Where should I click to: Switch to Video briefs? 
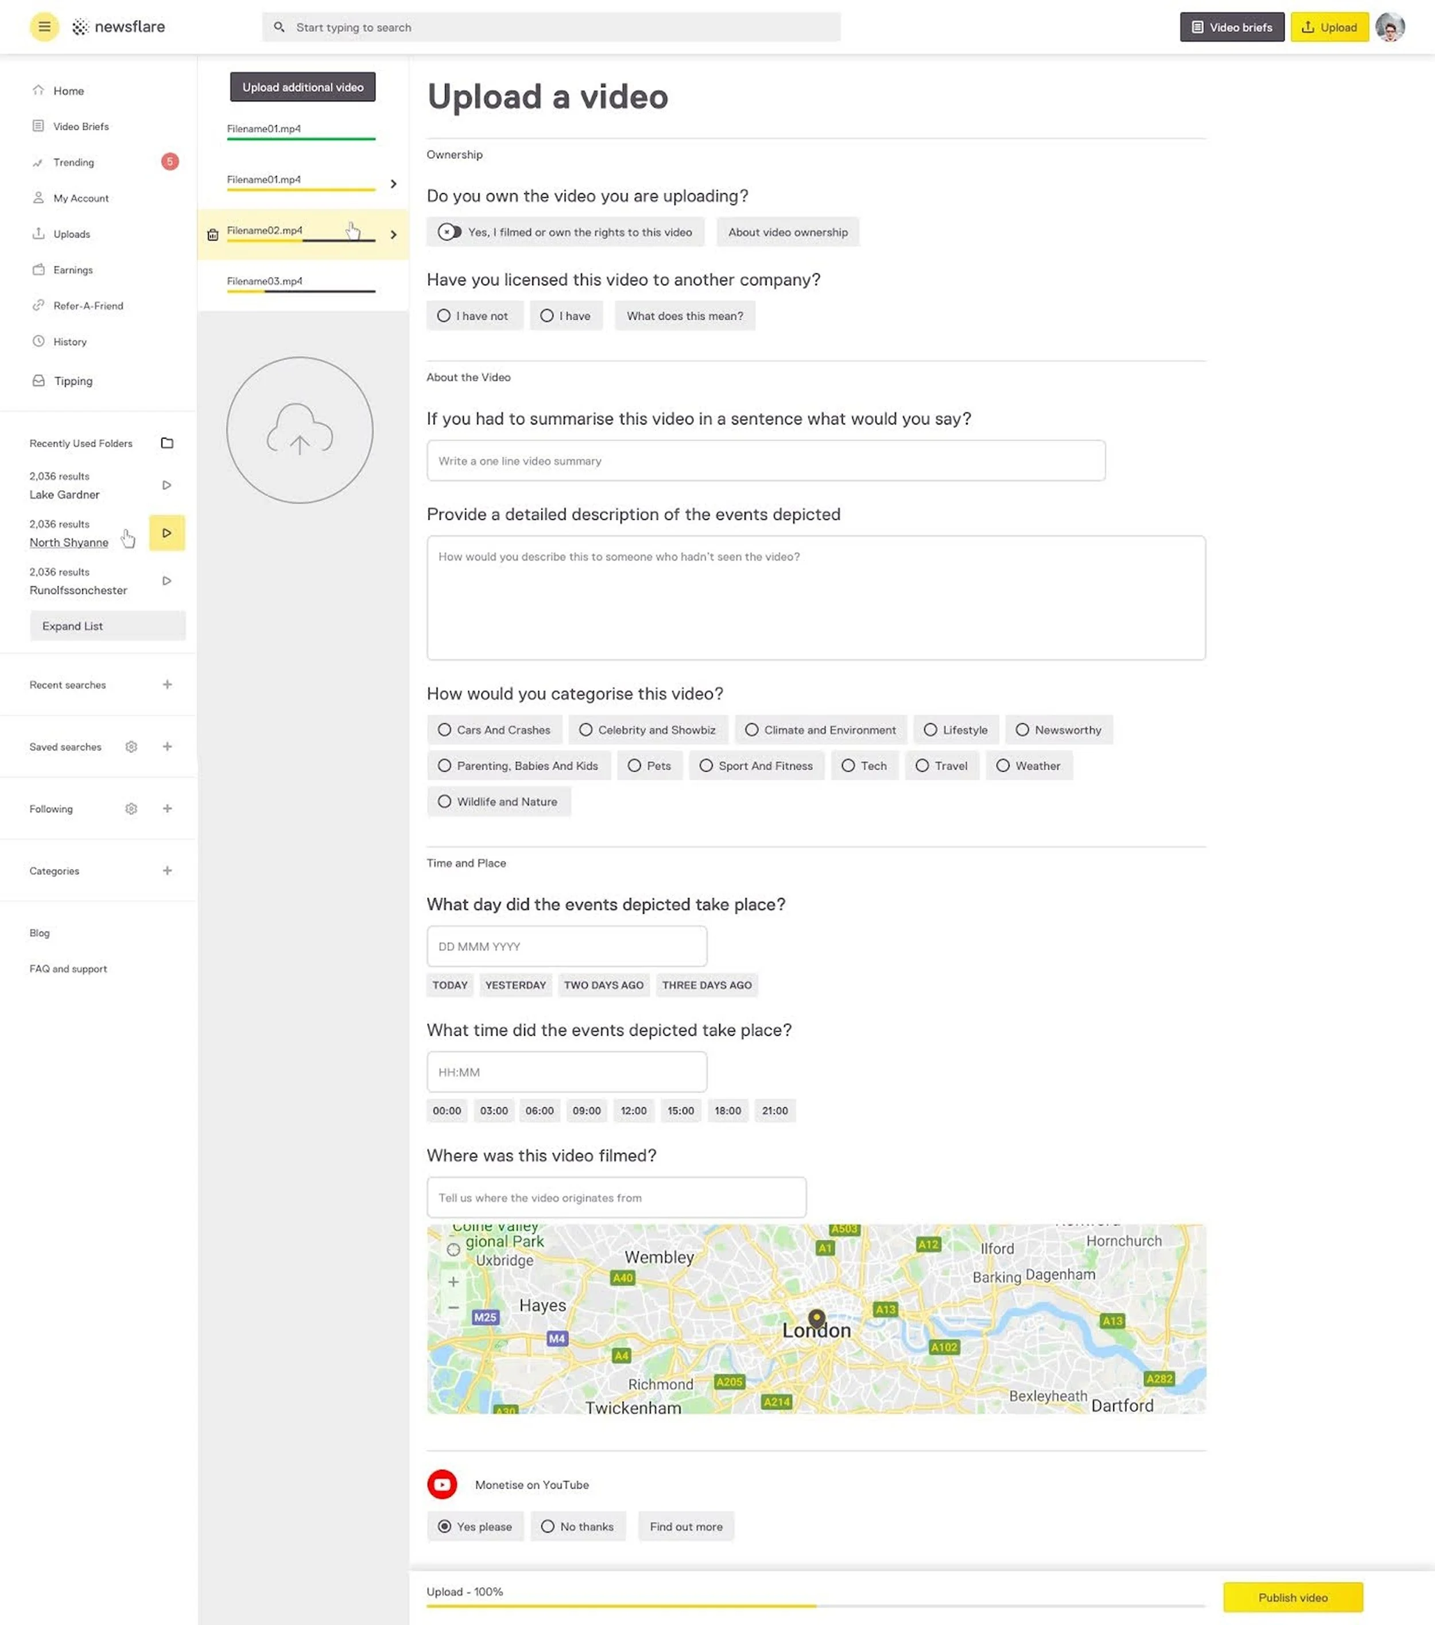1231,26
